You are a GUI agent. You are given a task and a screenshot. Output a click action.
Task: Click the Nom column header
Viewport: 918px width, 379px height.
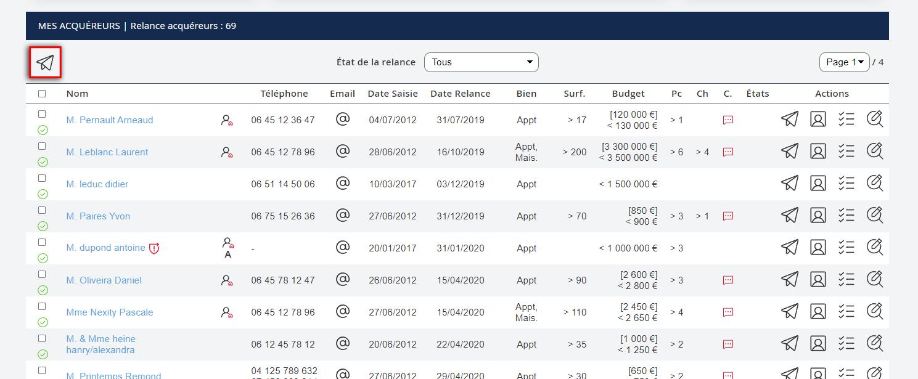(x=77, y=94)
